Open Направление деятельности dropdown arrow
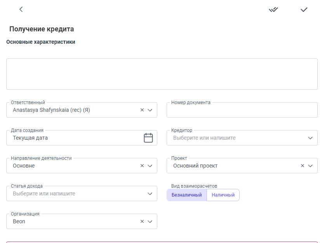 tap(150, 166)
